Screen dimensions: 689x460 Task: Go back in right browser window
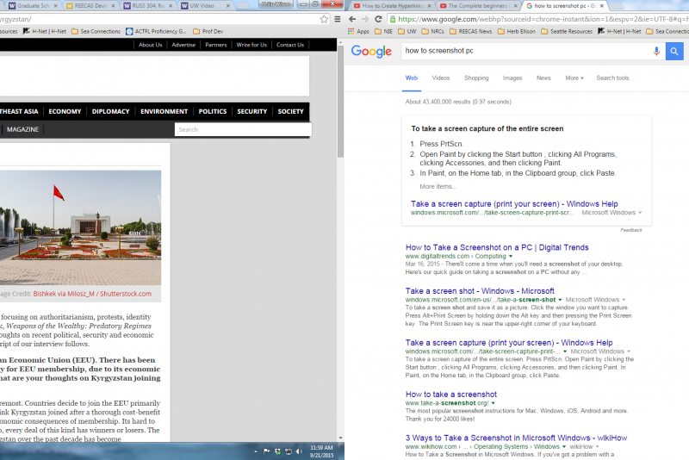click(x=352, y=19)
